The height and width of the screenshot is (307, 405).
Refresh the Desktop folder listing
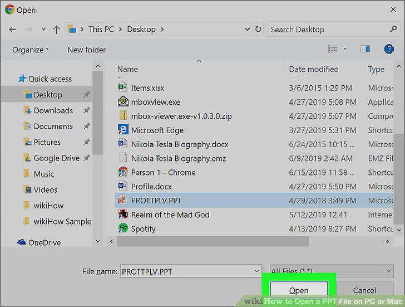coord(258,29)
